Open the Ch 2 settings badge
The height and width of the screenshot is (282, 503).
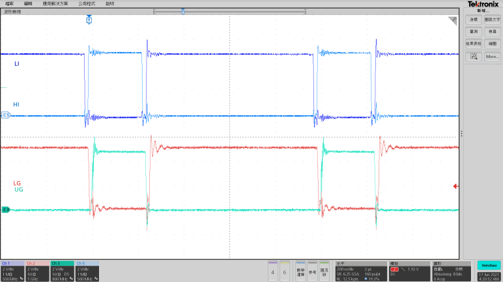[x=37, y=270]
